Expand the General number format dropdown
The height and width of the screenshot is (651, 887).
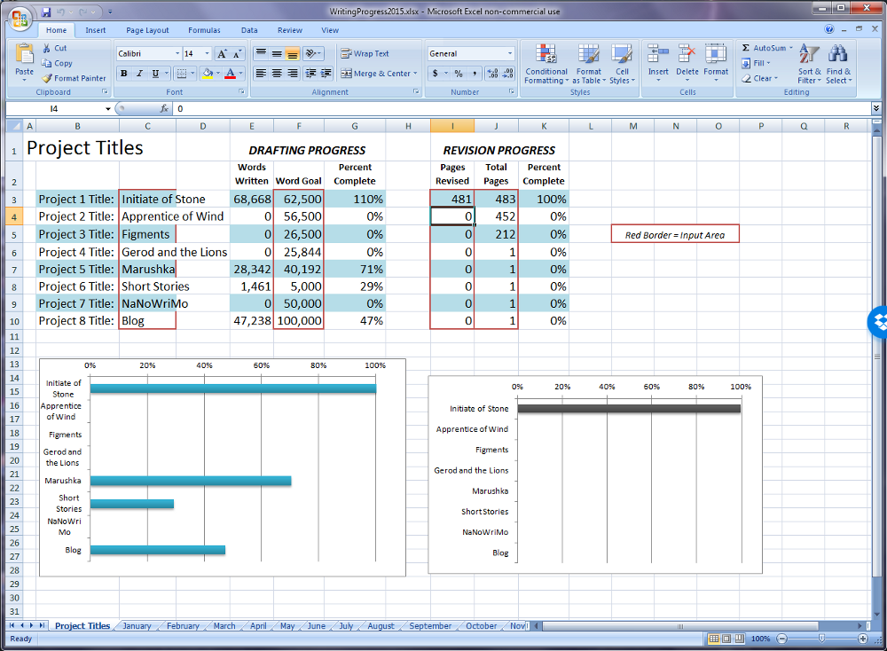click(510, 53)
